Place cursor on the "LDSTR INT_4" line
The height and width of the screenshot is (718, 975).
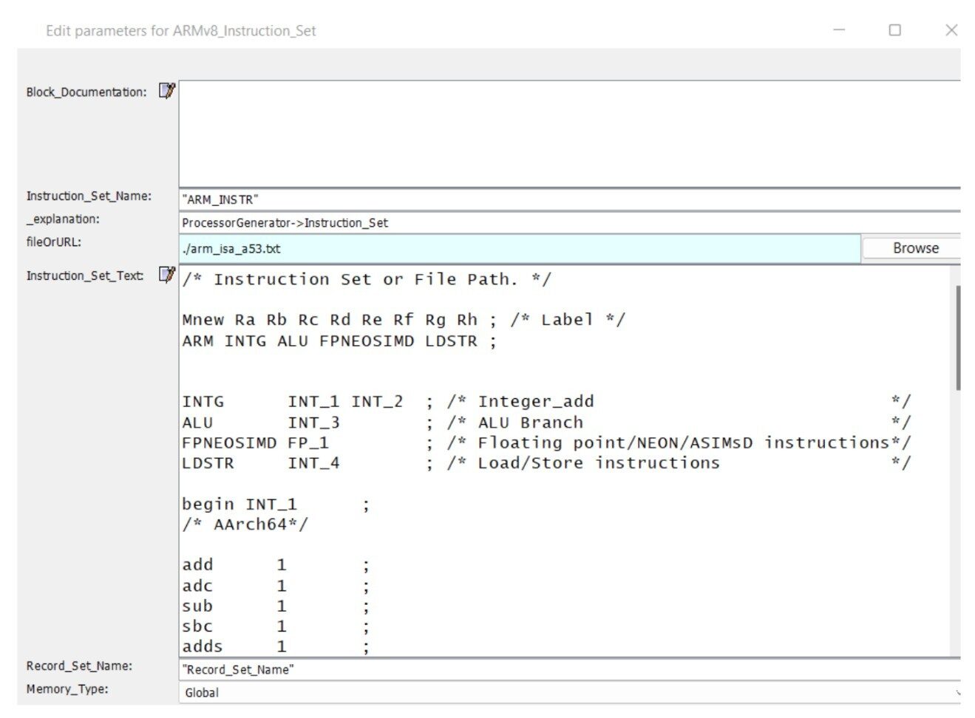coord(260,463)
